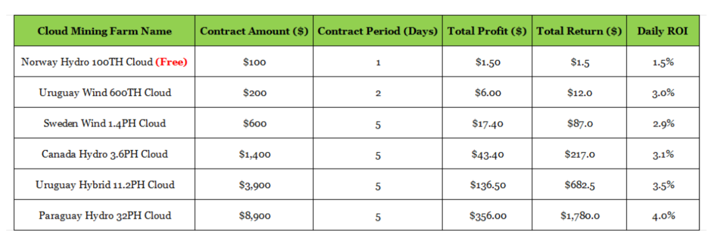Click the Norway Hydro 100TH Cloud farm name
The height and width of the screenshot is (247, 714).
[x=87, y=62]
